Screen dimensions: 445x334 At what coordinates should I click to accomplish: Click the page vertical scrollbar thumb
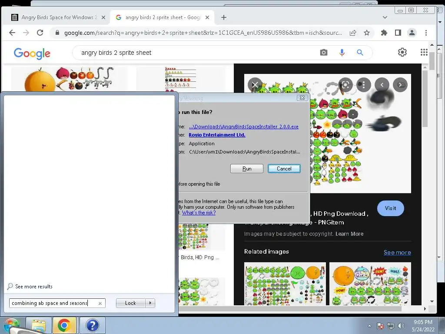click(x=432, y=60)
